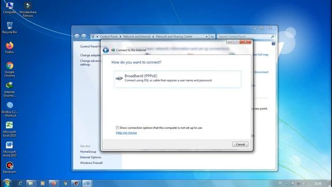The image size is (332, 187).
Task: Click the Control Panel Home link
Action: coord(90,46)
